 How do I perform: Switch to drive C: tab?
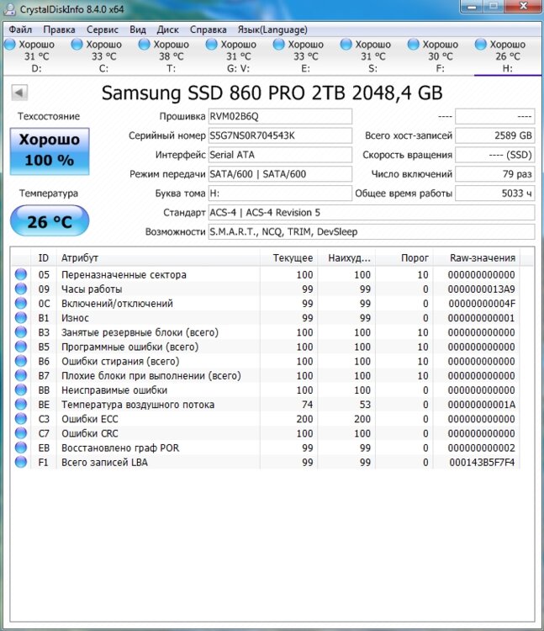pos(103,56)
